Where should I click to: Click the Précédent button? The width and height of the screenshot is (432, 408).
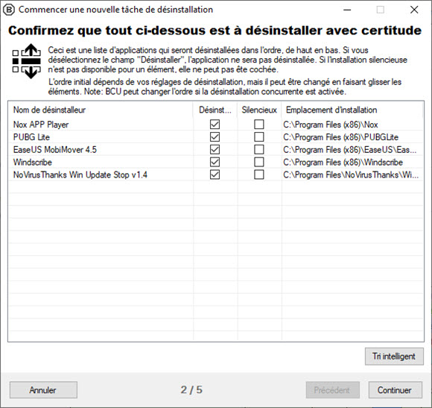pyautogui.click(x=332, y=390)
